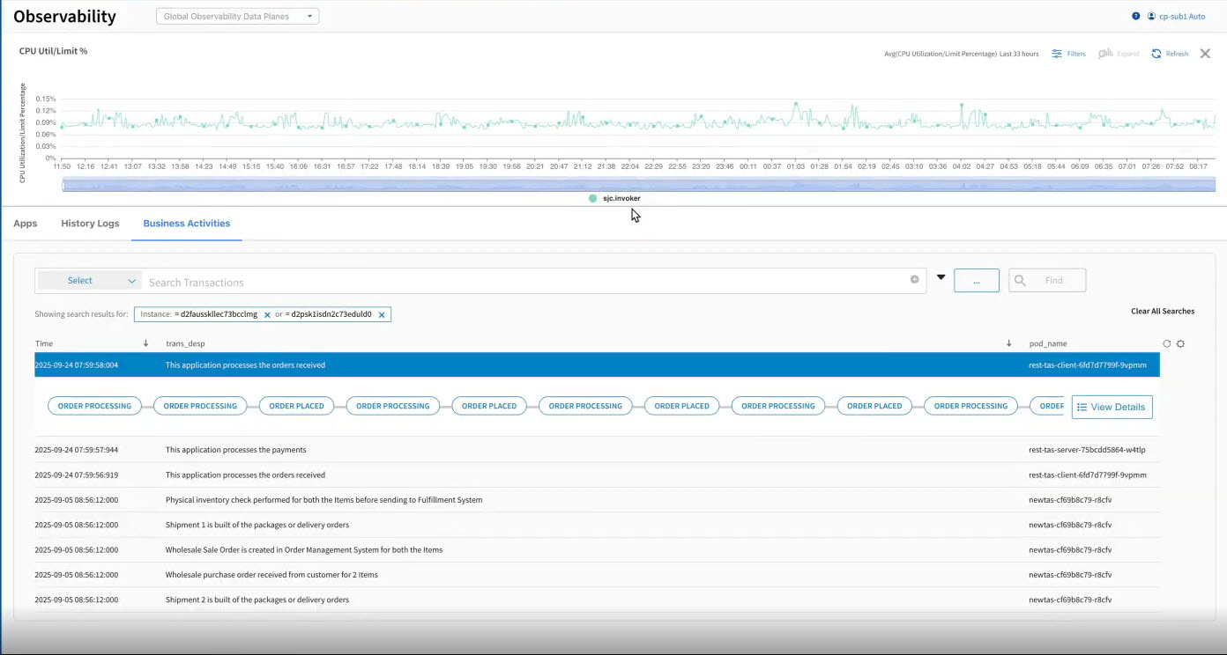Screen dimensions: 1227x655
Task: Remove the d2psk1isdn2c73eduld0 instance filter
Action: click(382, 314)
